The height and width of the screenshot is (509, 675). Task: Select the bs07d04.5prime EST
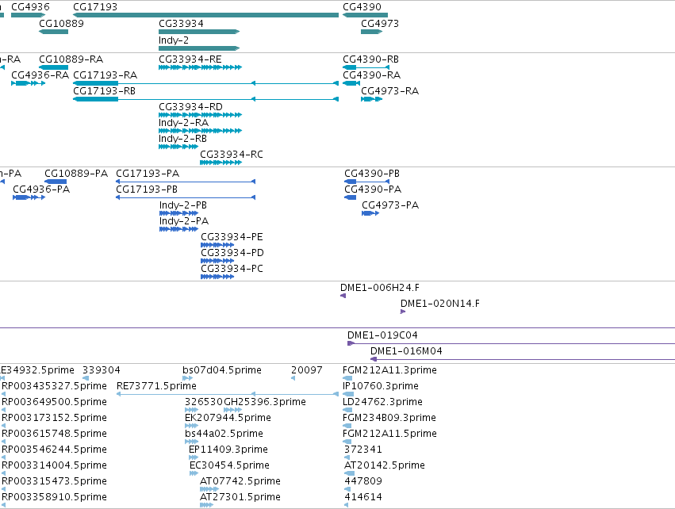click(188, 378)
